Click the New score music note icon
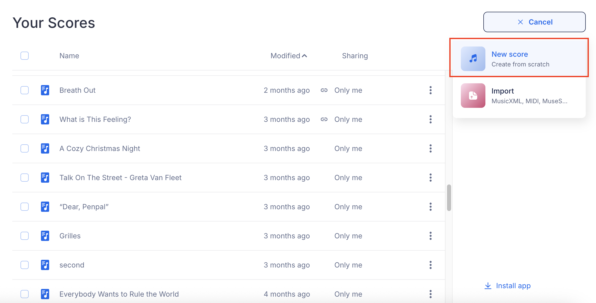The image size is (596, 303). 473,59
